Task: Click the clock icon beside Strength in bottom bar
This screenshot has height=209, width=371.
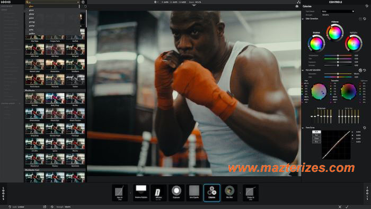Action: (x=52, y=207)
